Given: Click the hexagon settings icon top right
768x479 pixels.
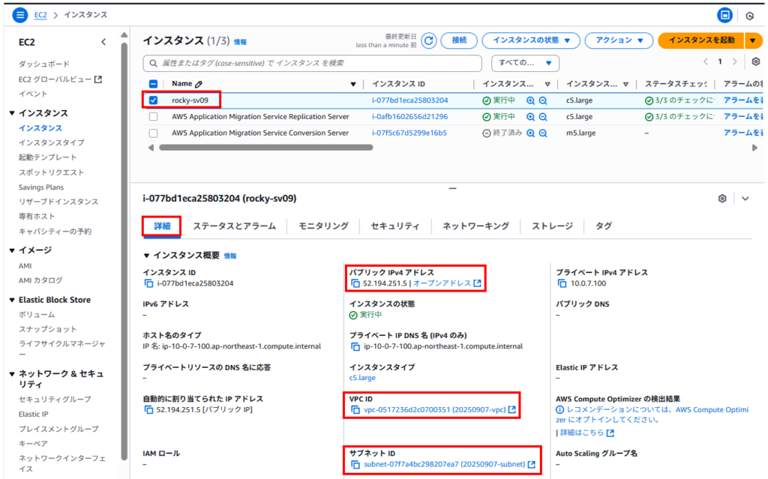Looking at the screenshot, I should point(750,16).
